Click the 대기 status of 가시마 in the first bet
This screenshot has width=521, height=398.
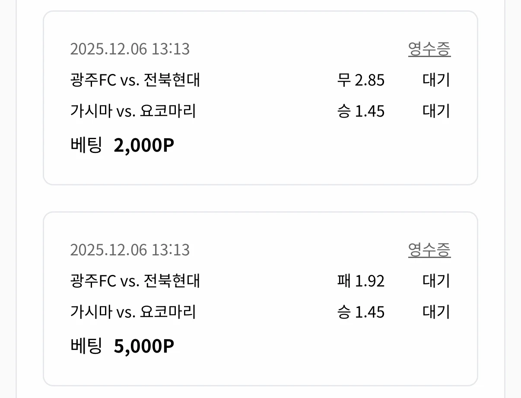coord(436,111)
